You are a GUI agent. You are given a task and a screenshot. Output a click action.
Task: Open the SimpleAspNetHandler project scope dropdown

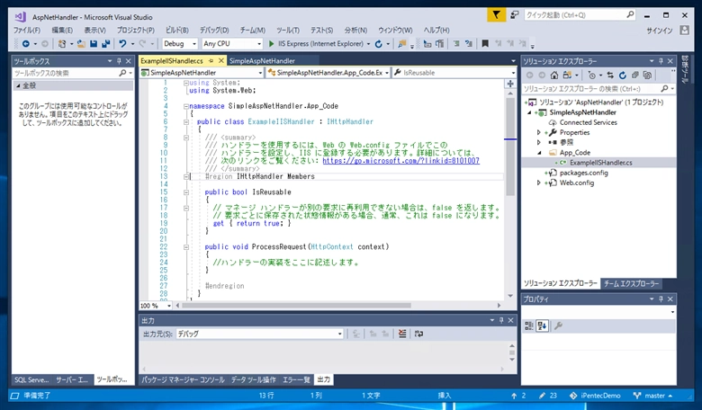[202, 73]
